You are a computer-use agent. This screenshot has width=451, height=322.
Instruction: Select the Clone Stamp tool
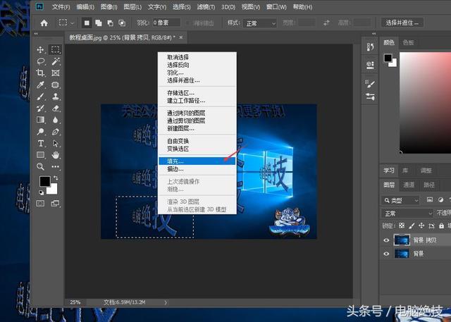pyautogui.click(x=55, y=97)
